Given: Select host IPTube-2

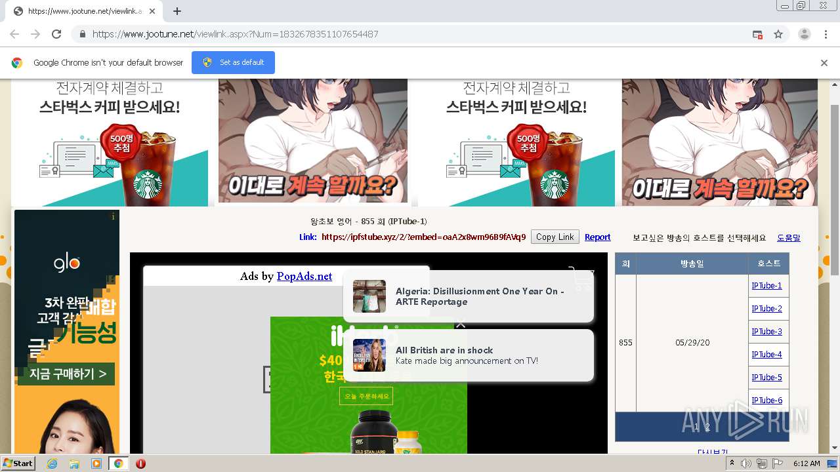Looking at the screenshot, I should coord(766,309).
